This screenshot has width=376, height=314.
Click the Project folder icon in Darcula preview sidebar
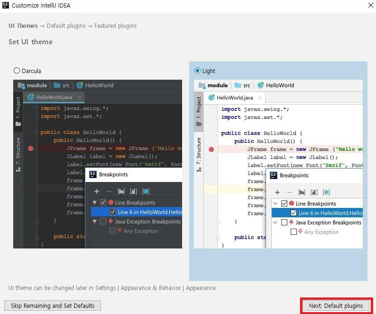pos(18,124)
